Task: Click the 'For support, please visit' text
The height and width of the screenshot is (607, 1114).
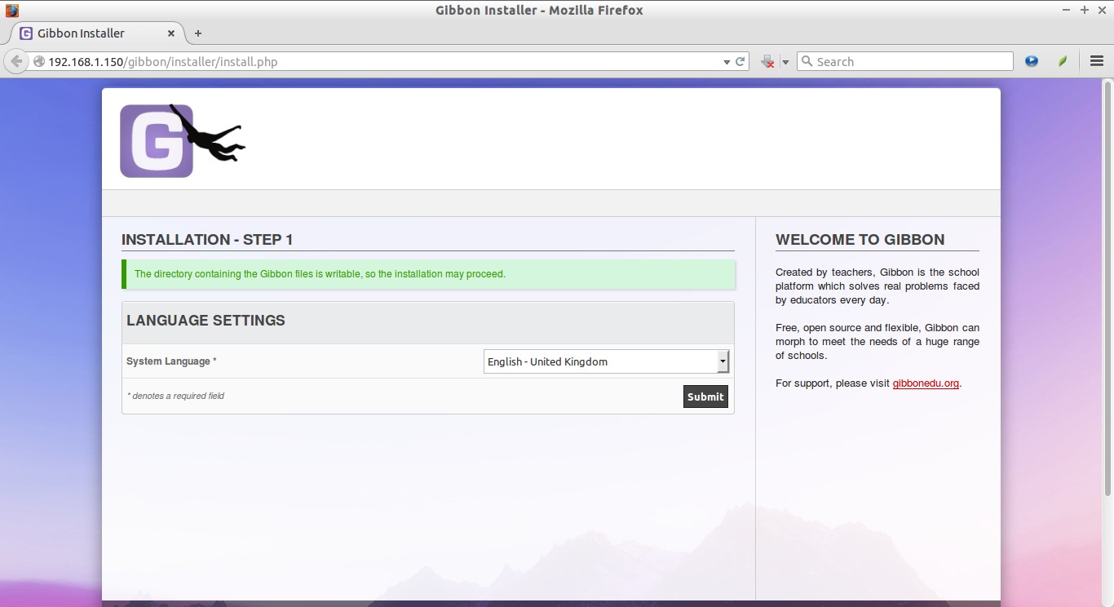Action: point(833,383)
